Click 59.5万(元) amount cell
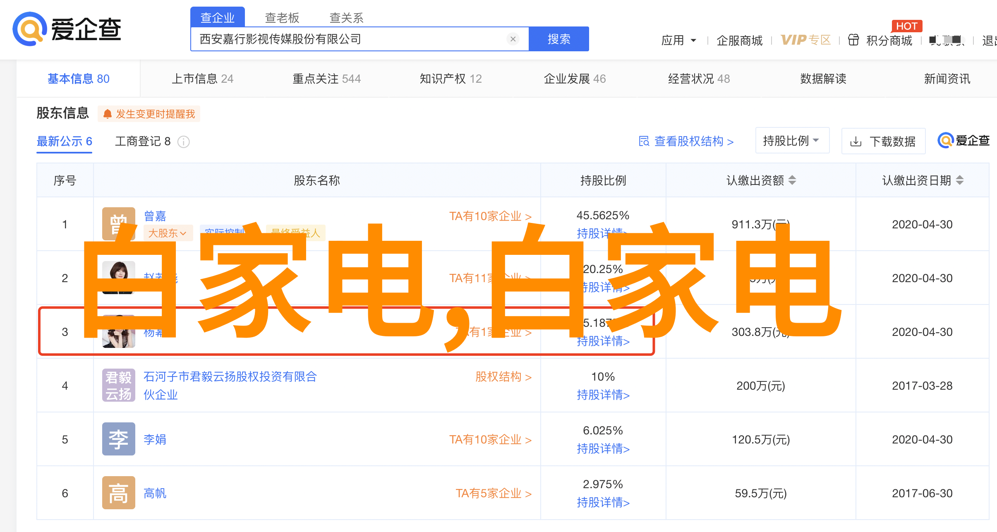 coord(761,493)
